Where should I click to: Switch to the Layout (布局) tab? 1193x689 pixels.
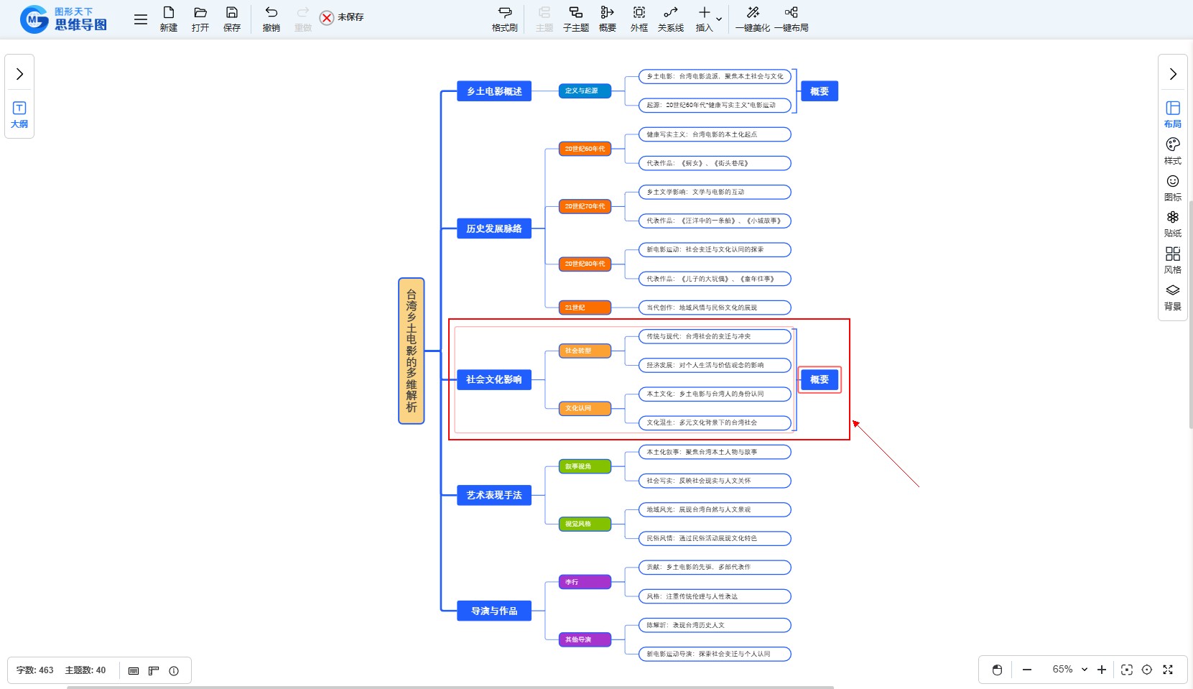pos(1172,114)
